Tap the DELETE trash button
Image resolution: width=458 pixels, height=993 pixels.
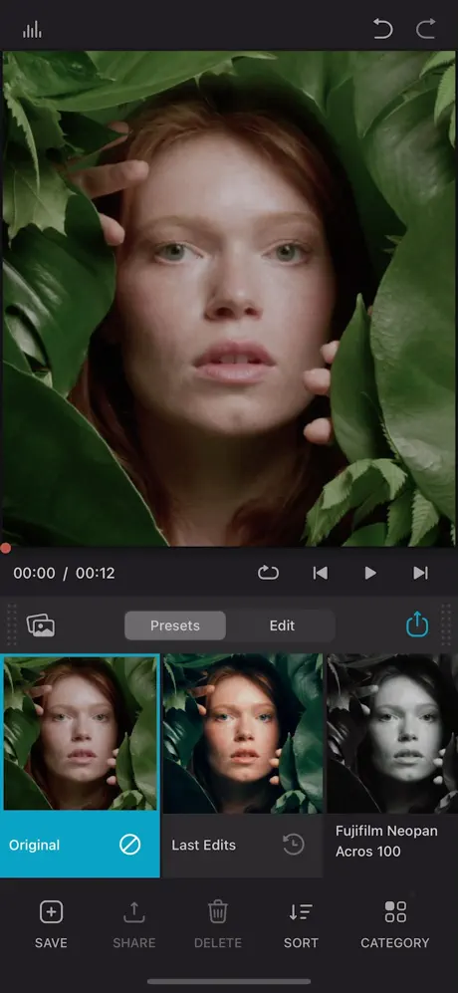click(218, 924)
